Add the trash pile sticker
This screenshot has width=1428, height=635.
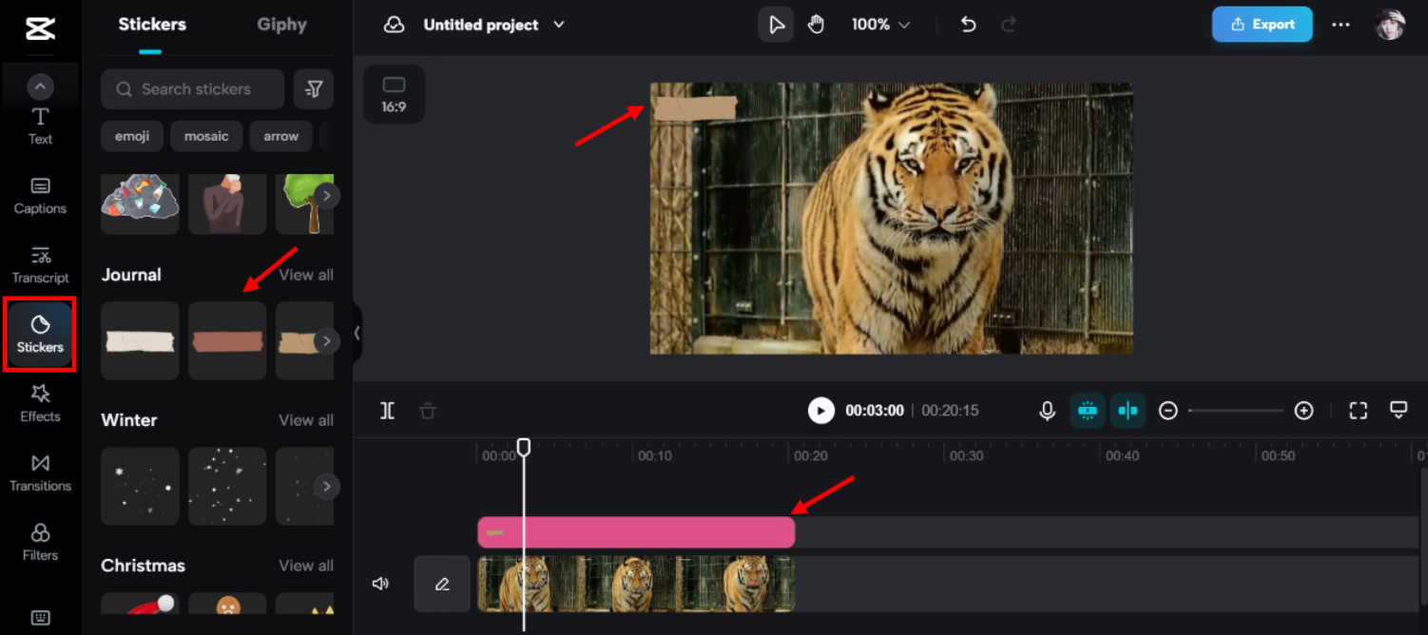pos(141,203)
